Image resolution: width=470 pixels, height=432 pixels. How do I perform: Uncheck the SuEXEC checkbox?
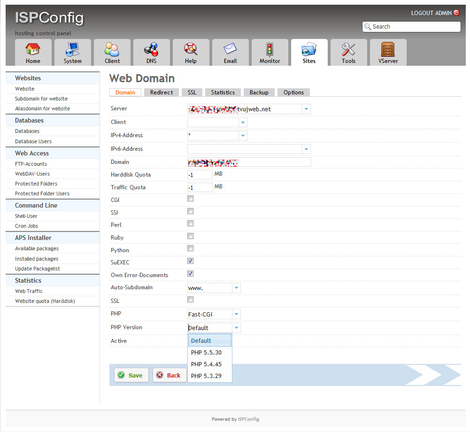click(x=191, y=261)
